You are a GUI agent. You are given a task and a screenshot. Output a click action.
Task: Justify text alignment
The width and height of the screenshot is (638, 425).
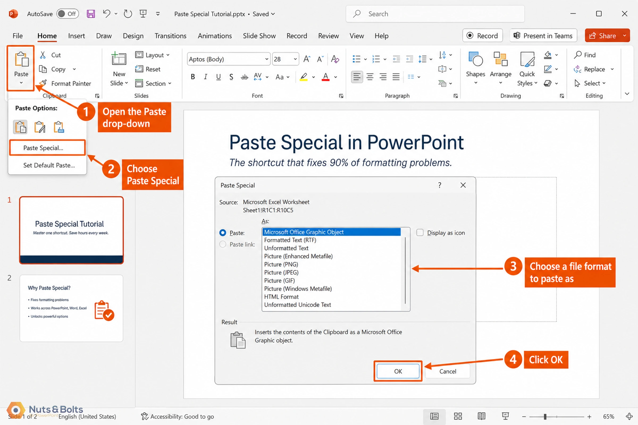396,77
